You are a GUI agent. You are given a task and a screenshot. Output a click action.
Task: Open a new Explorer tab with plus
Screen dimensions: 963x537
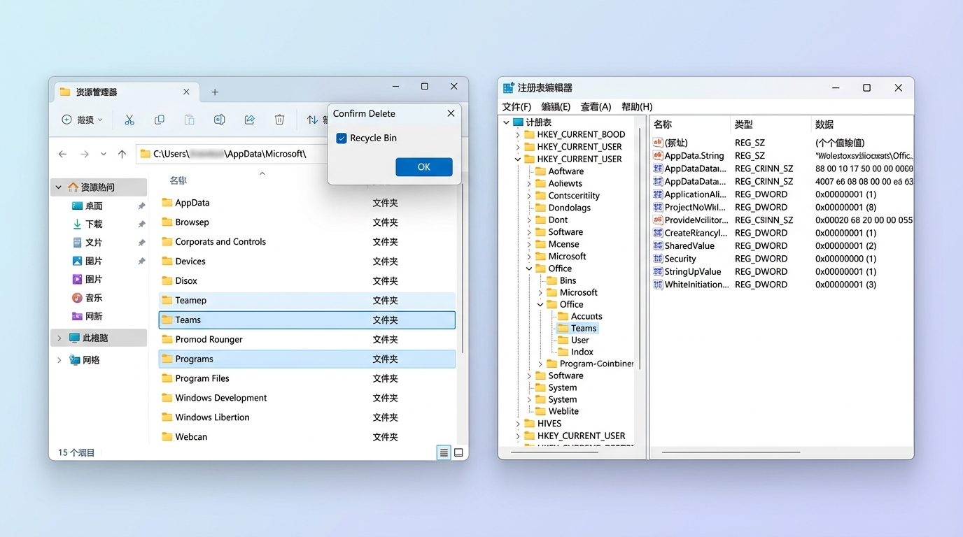tap(215, 92)
